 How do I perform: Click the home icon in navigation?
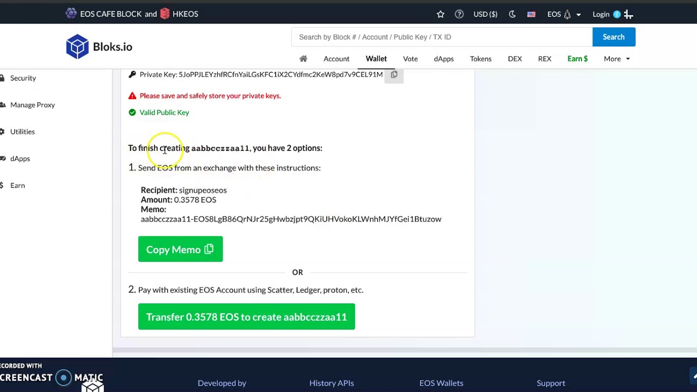[303, 59]
